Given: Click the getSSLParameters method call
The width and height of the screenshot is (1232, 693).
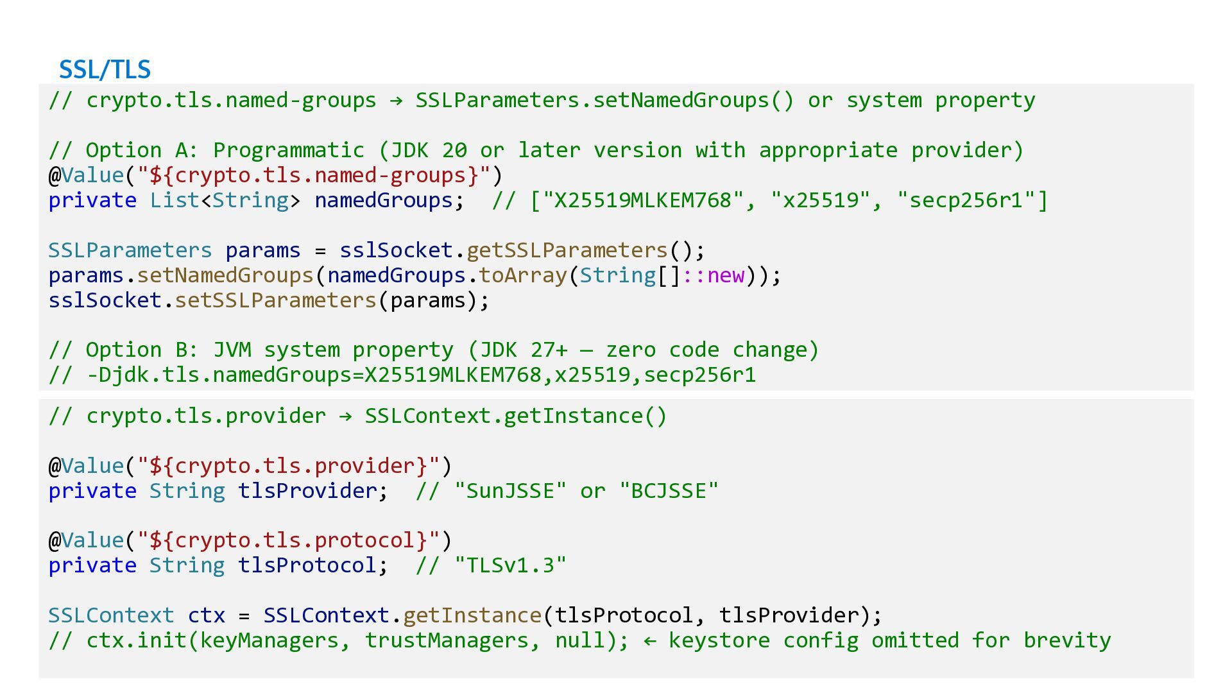Looking at the screenshot, I should [568, 250].
